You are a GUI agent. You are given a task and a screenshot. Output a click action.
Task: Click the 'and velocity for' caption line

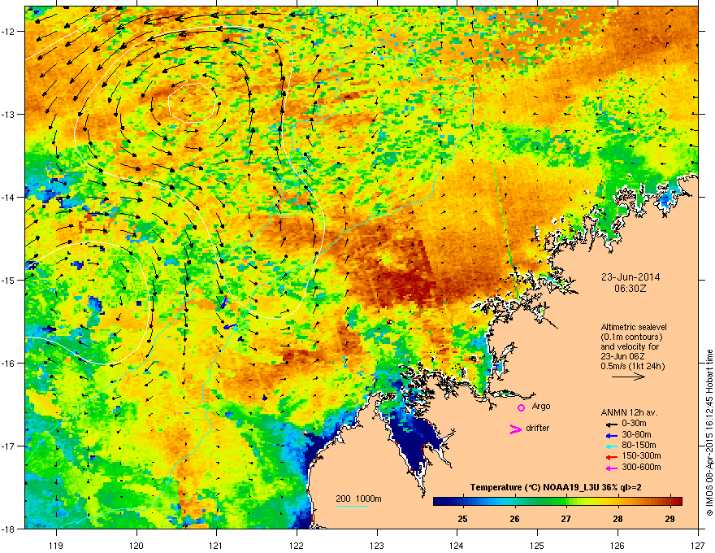629,346
